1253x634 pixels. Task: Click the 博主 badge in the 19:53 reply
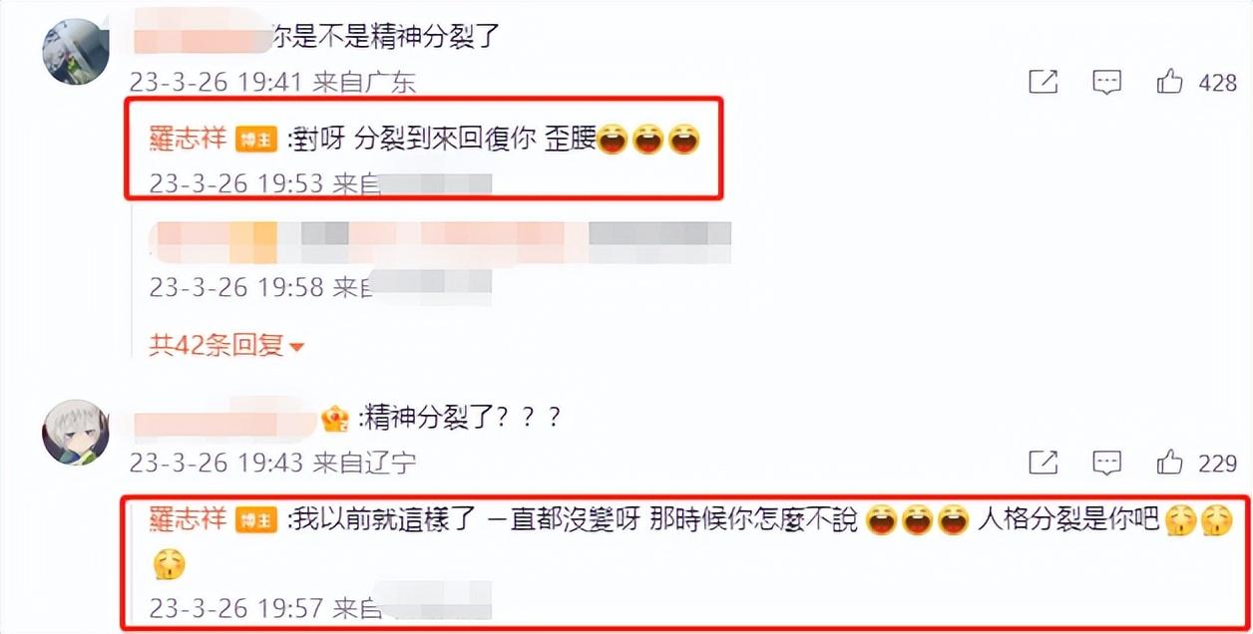pyautogui.click(x=256, y=142)
